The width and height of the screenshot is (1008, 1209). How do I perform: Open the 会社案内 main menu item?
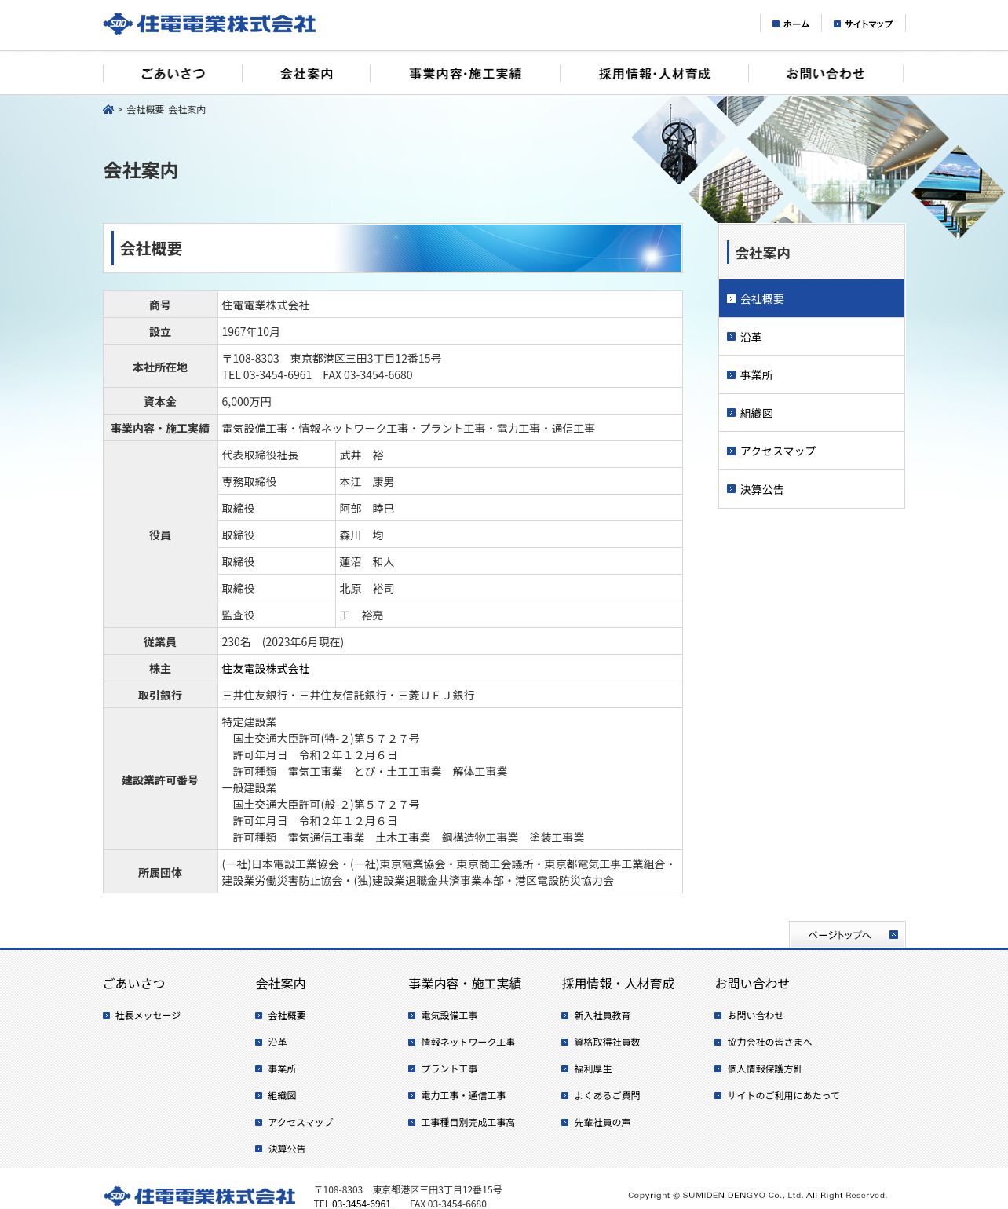(306, 74)
